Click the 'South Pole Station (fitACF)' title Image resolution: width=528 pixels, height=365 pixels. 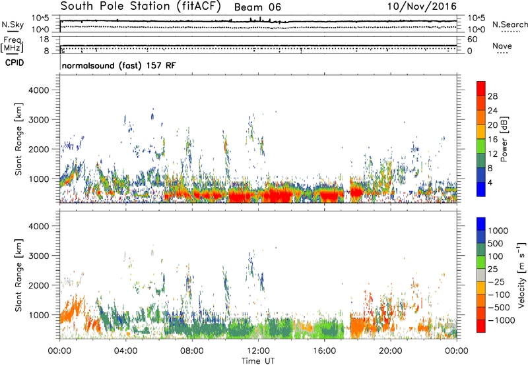coord(141,7)
